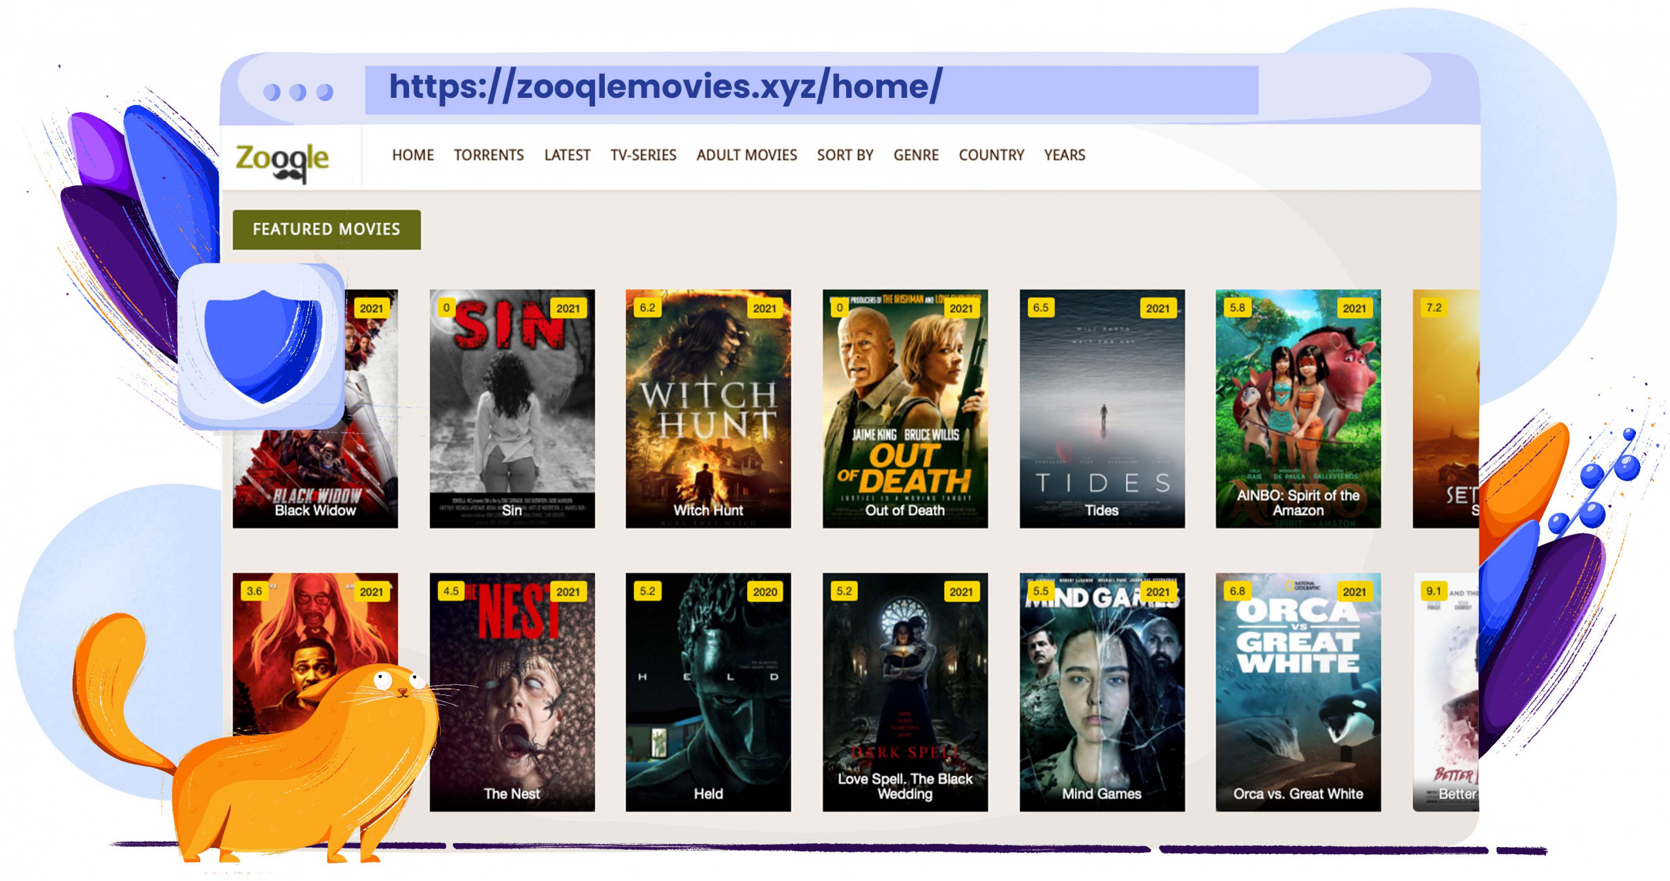The height and width of the screenshot is (881, 1670).
Task: Expand the SORT BY menu
Action: click(x=845, y=155)
